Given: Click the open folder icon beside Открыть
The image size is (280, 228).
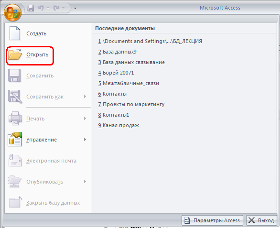Looking at the screenshot, I should (x=15, y=54).
